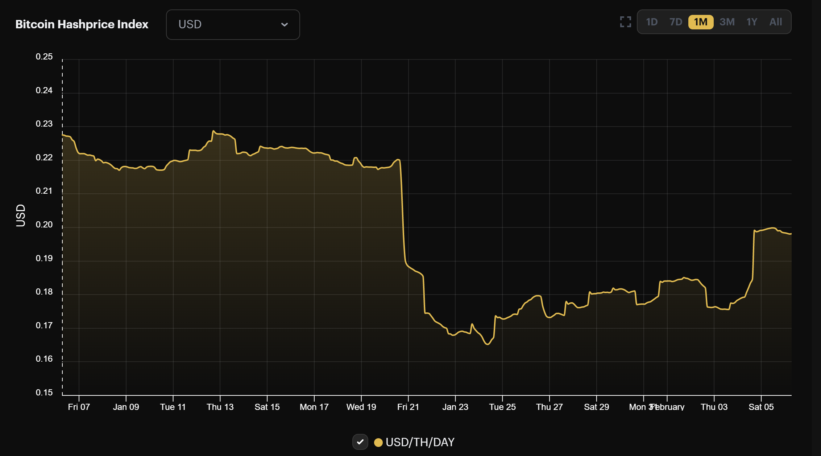This screenshot has width=821, height=456.
Task: Click the 7D range button
Action: pyautogui.click(x=676, y=22)
